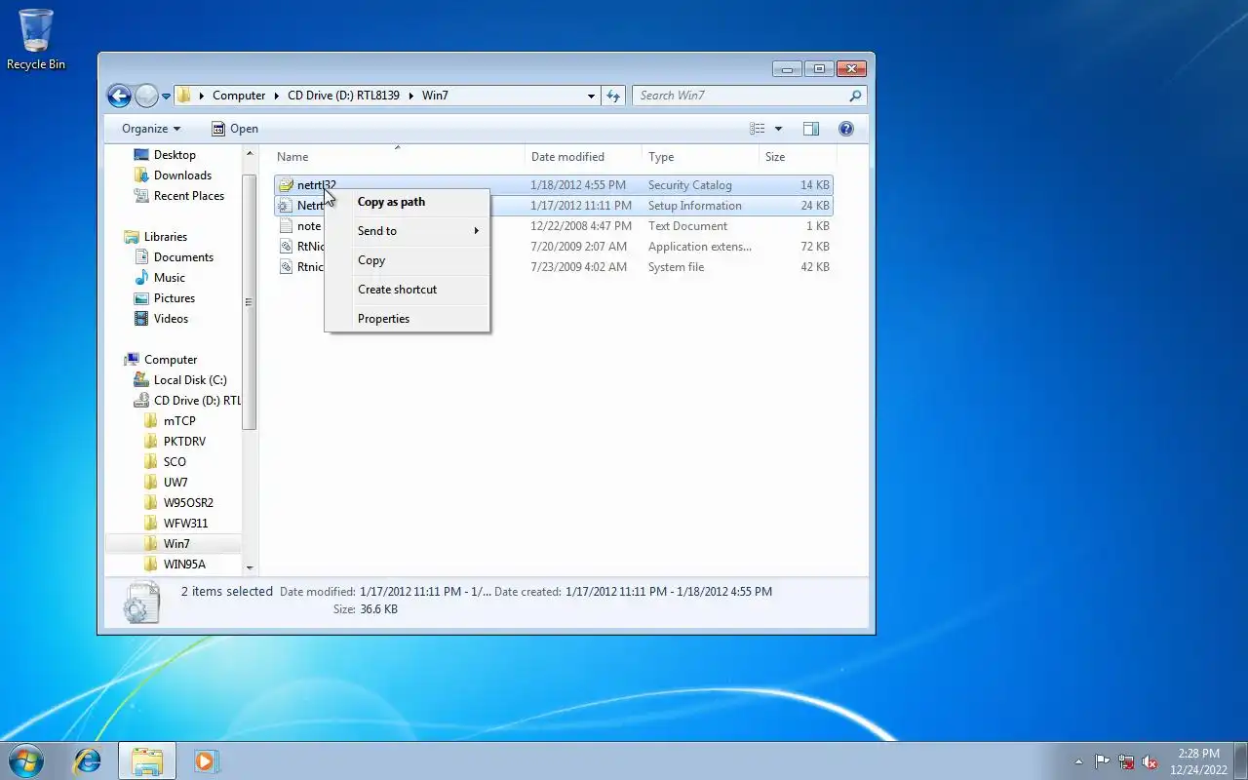Image resolution: width=1248 pixels, height=780 pixels.
Task: Open Properties from the context menu
Action: pyautogui.click(x=407, y=319)
